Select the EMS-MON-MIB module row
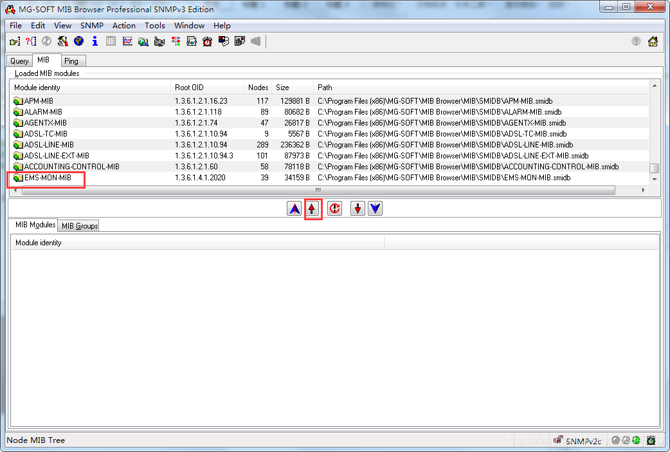Image resolution: width=670 pixels, height=452 pixels. [x=330, y=178]
